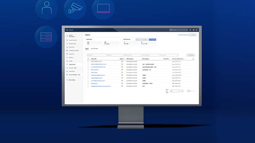This screenshot has height=143, width=255.
Task: Open the rows per page dropdown
Action: click(x=175, y=91)
